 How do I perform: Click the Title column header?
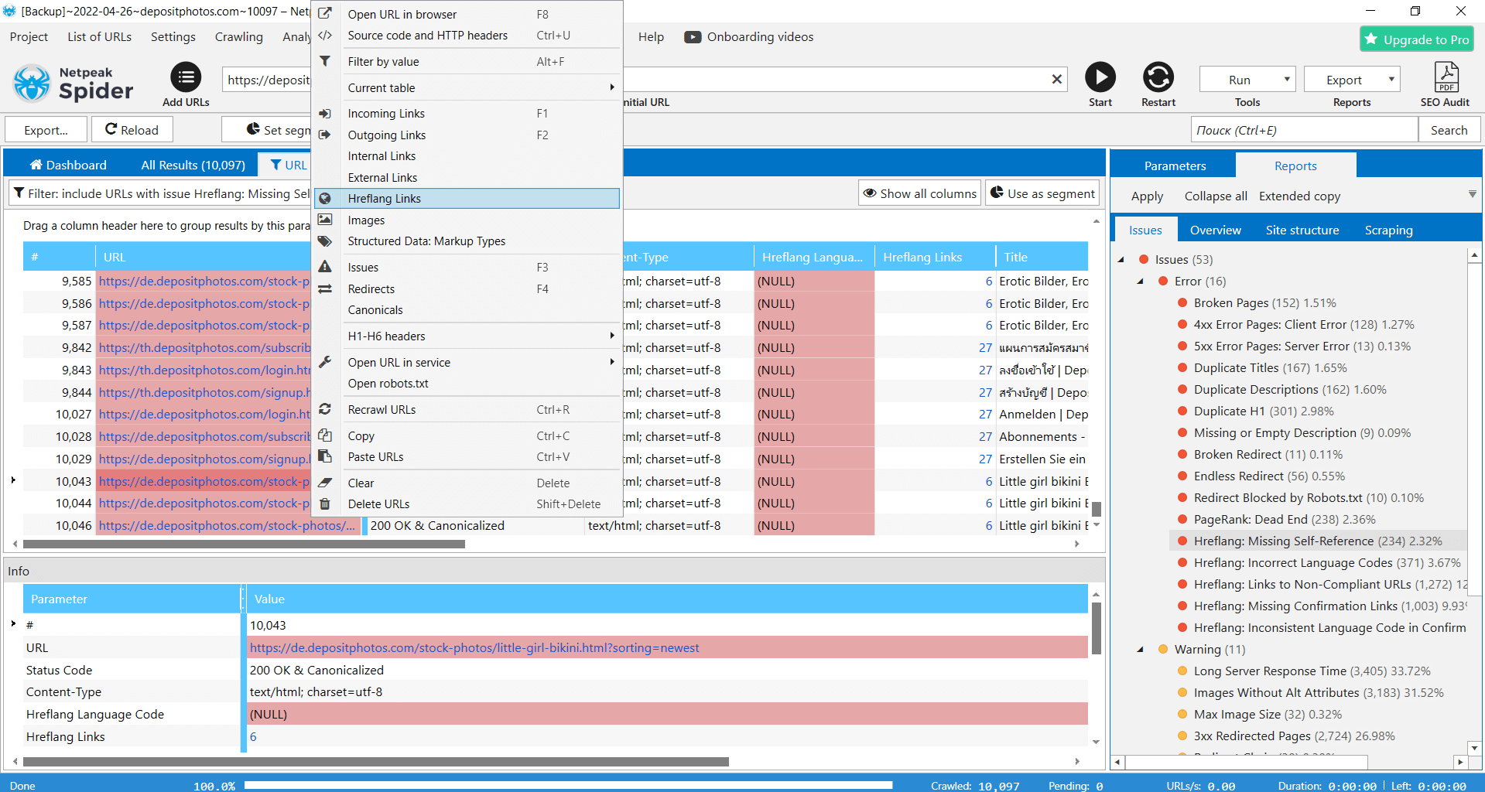point(1042,257)
